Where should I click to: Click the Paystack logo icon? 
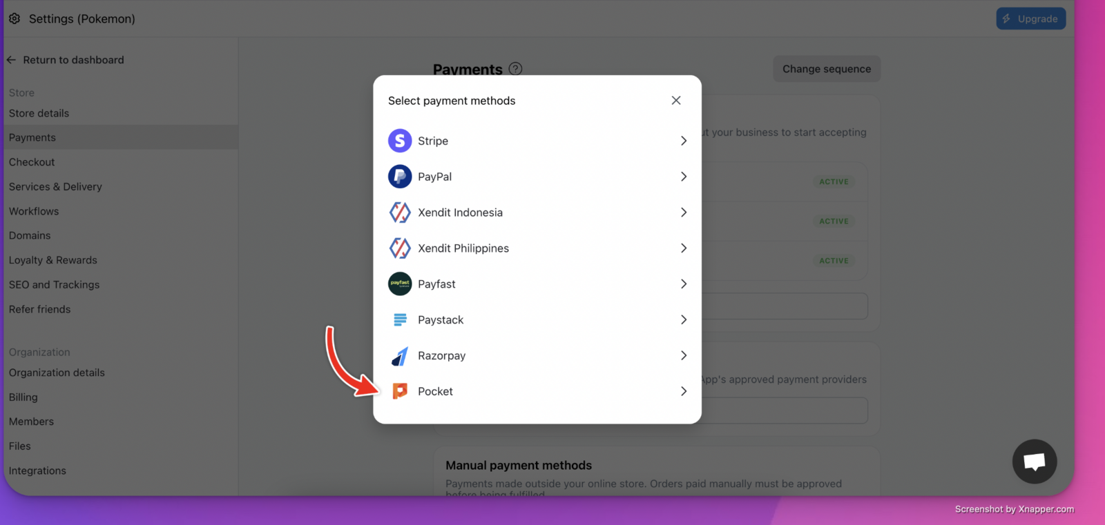(400, 319)
